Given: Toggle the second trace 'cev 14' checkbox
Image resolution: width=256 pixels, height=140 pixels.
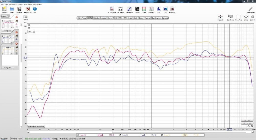Looking at the screenshot, I should [120, 135].
